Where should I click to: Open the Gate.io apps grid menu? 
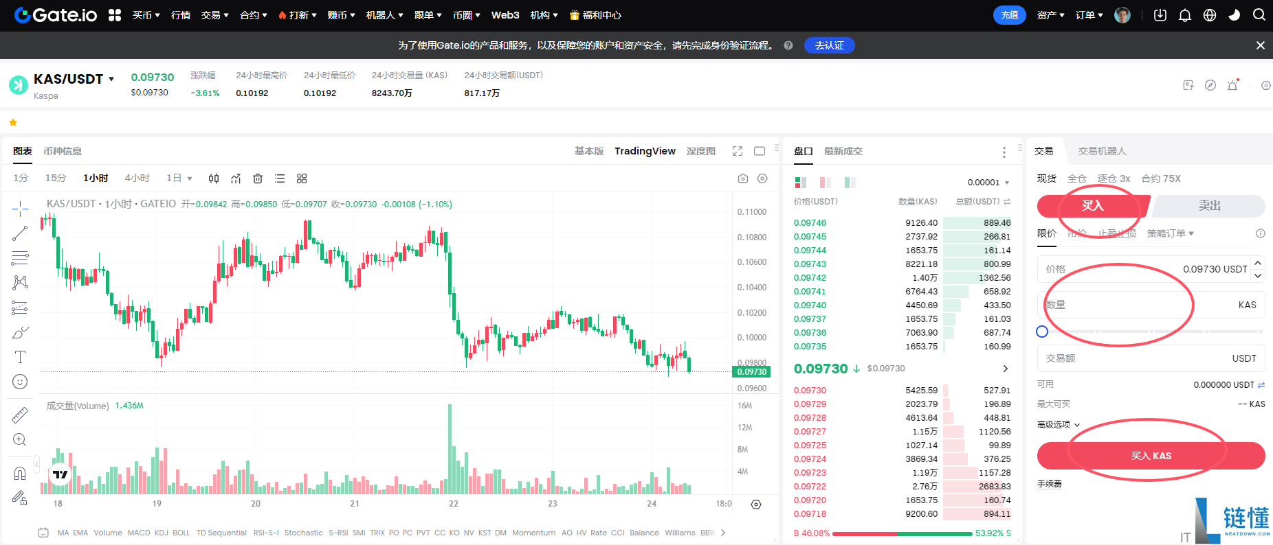(115, 15)
